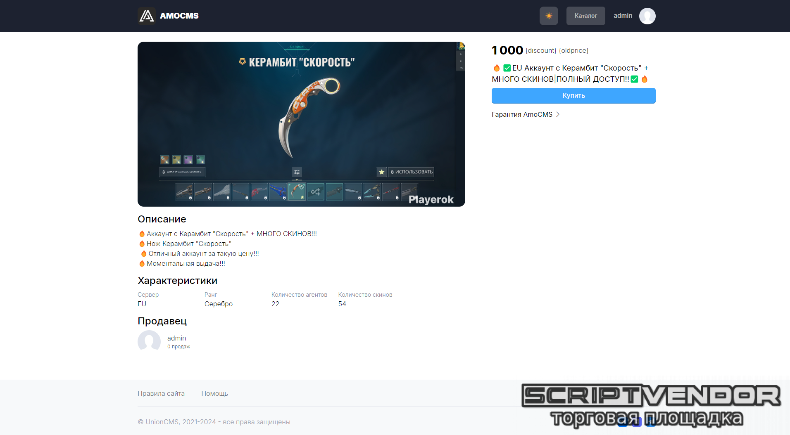This screenshot has width=790, height=435.
Task: Open the Помощь footer link
Action: pyautogui.click(x=214, y=393)
